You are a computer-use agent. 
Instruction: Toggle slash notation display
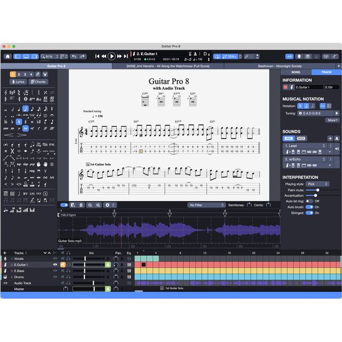[x=312, y=106]
